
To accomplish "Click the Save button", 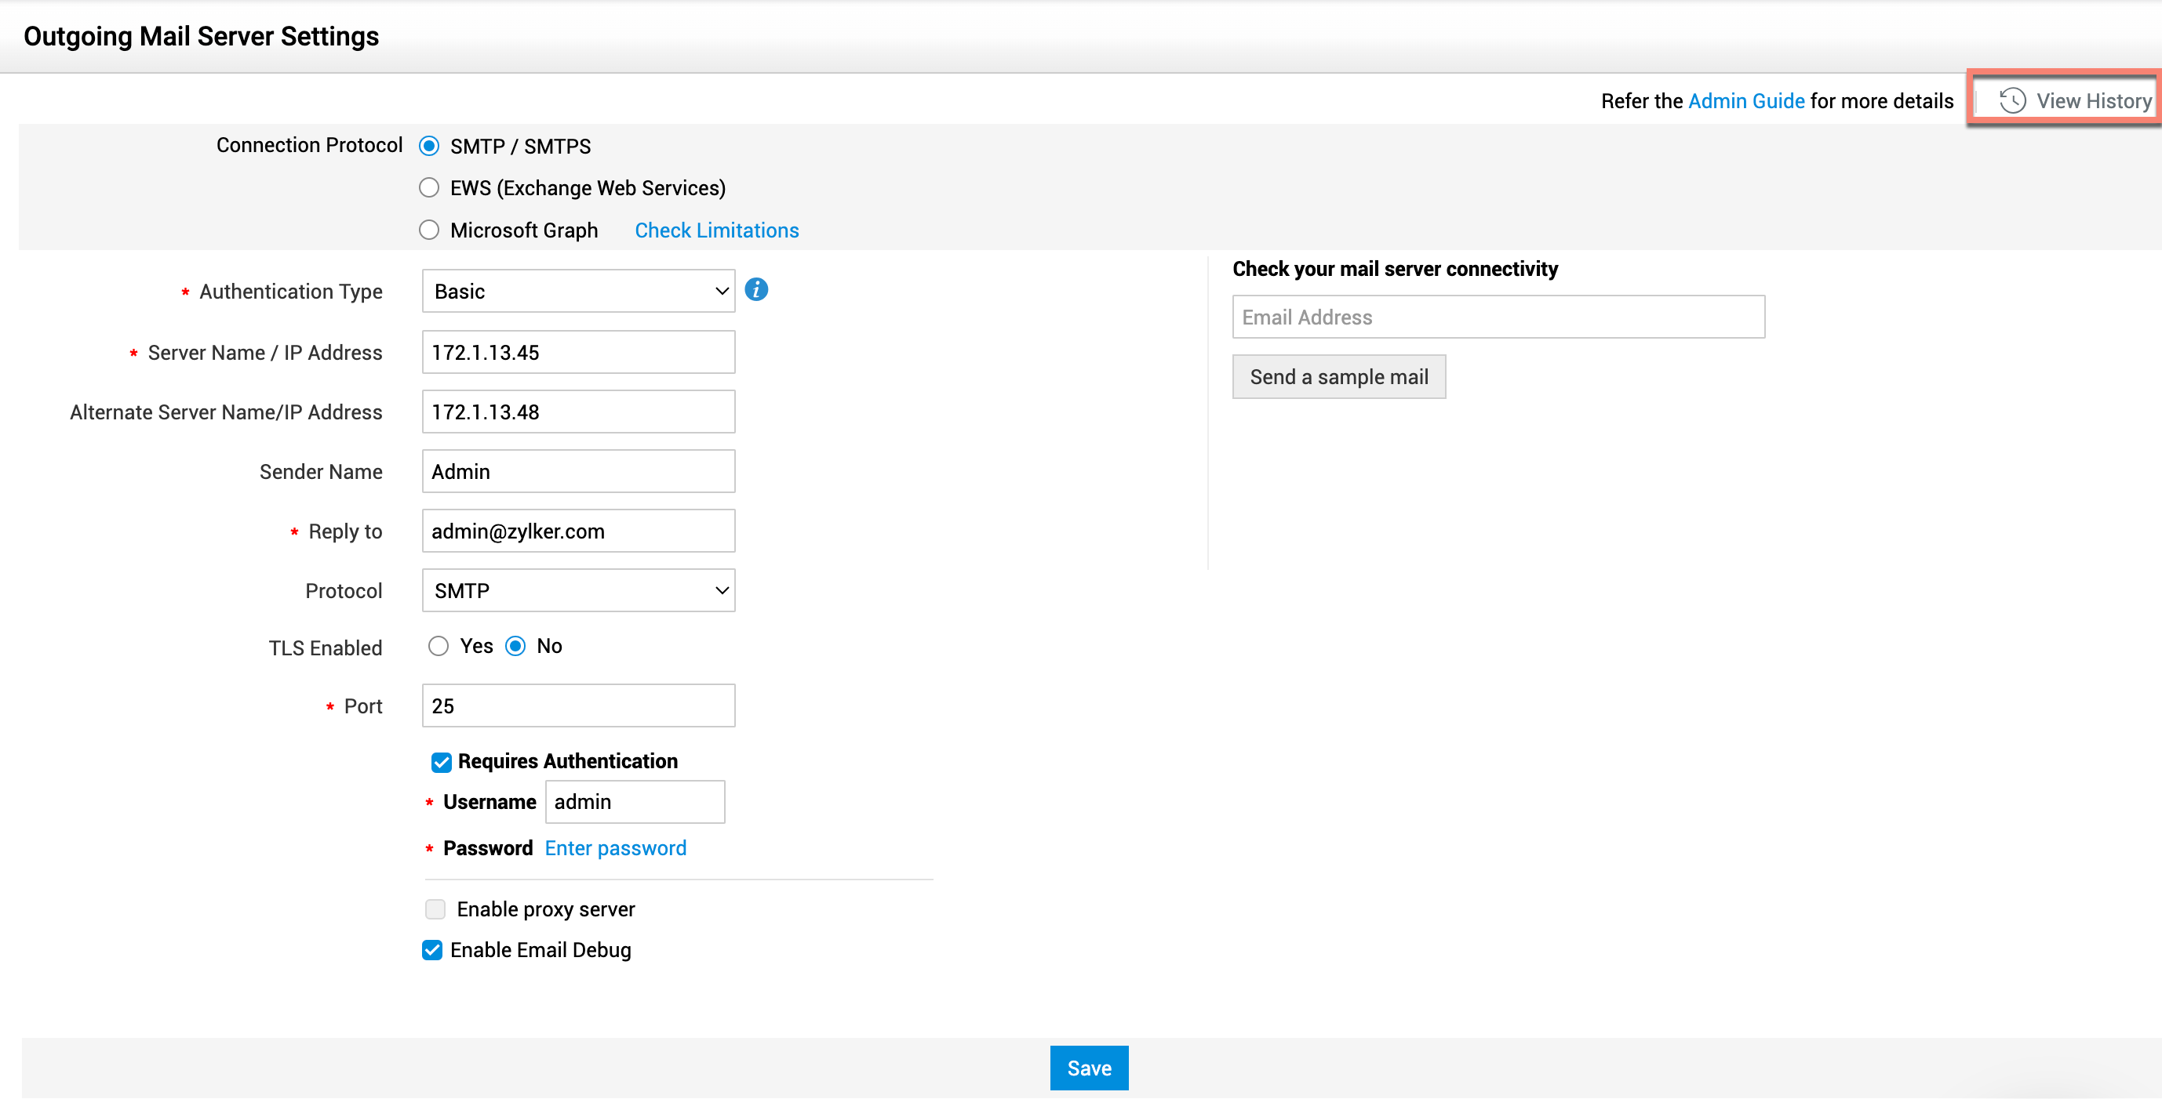I will [1090, 1068].
